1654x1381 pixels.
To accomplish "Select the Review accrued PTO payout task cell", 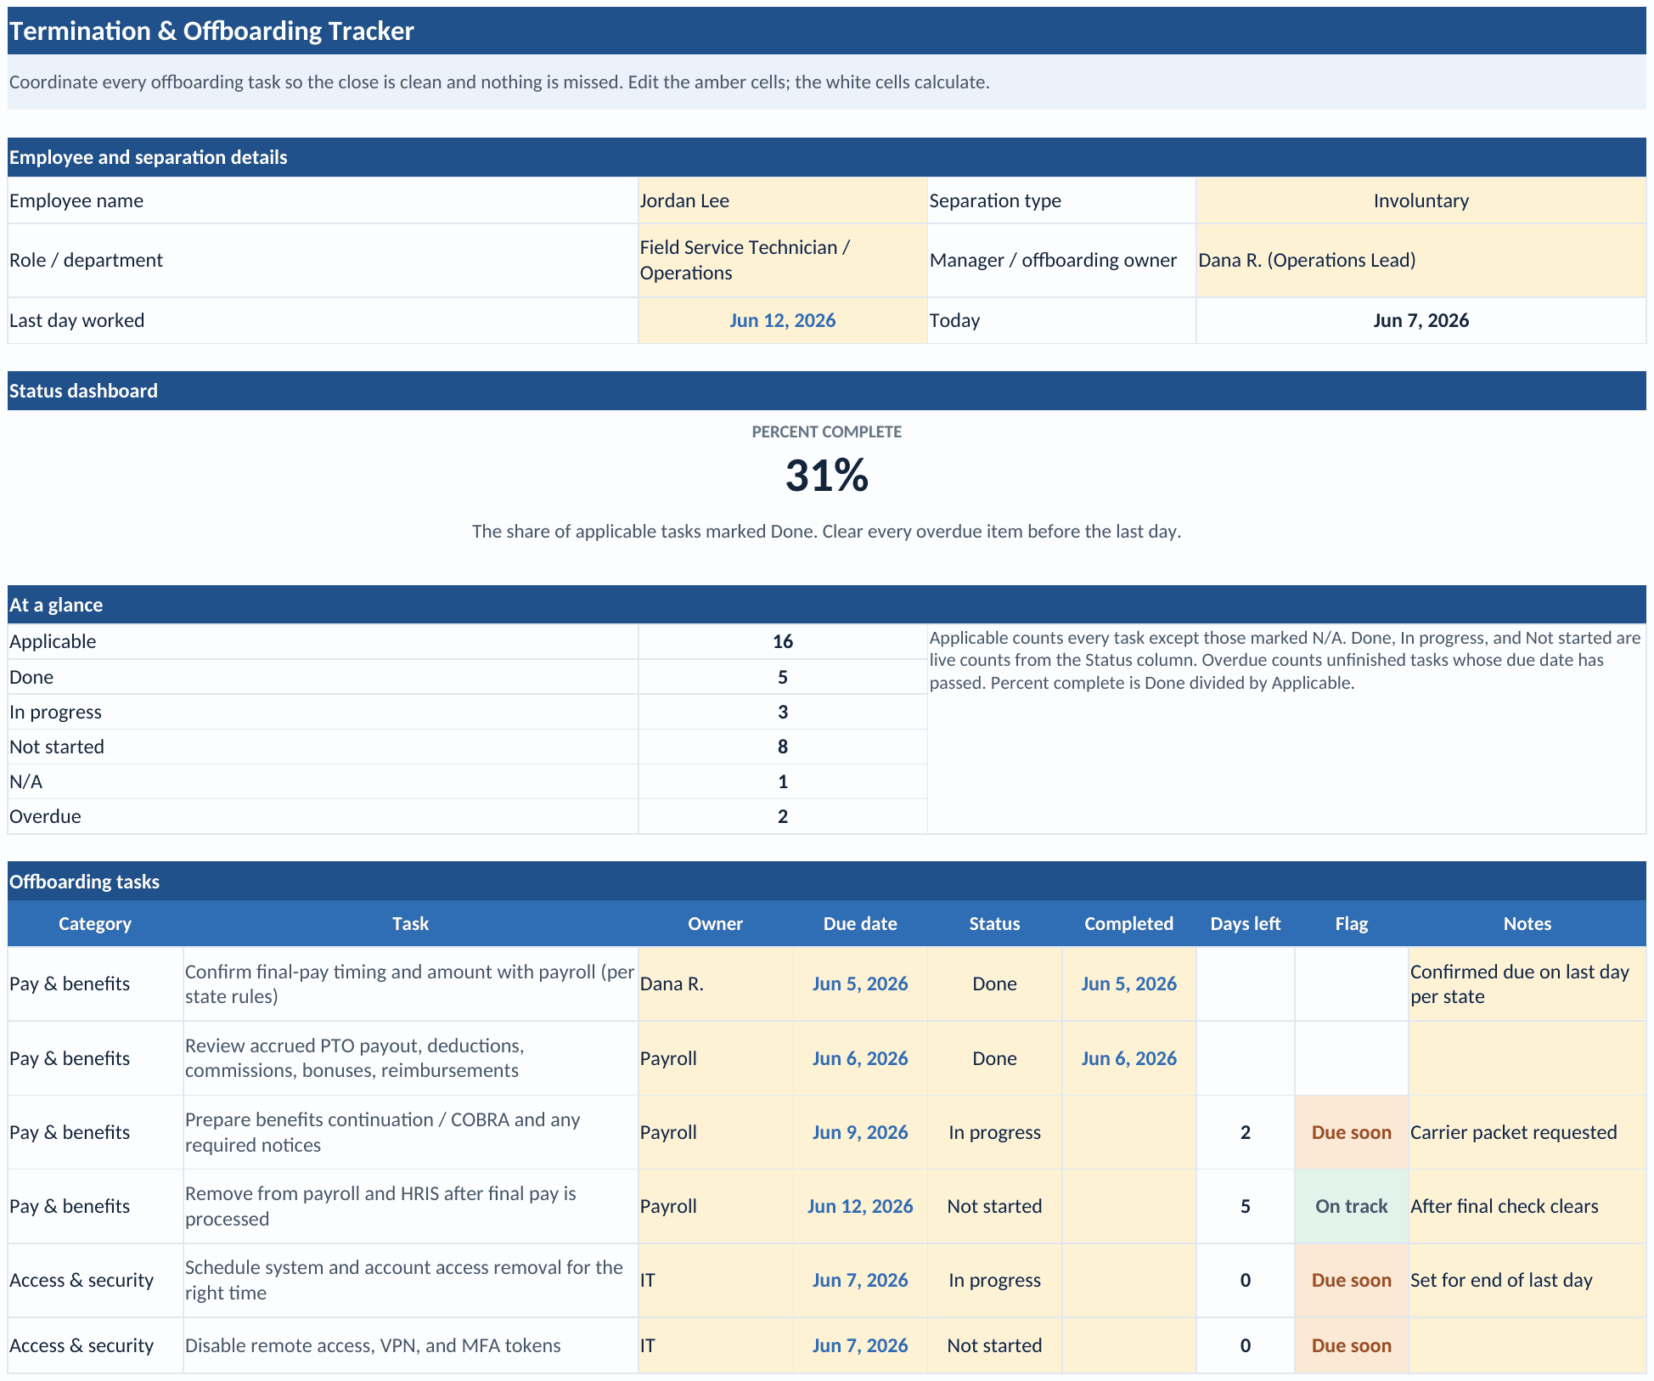I will click(410, 1058).
